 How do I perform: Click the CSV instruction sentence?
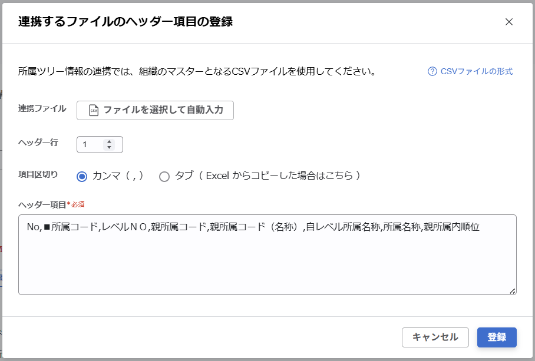[x=197, y=71]
